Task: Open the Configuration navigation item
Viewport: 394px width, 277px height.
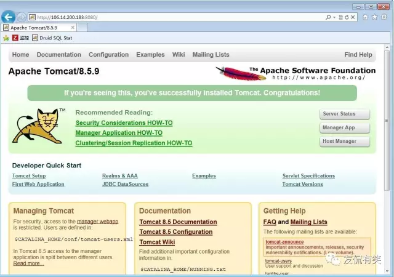Action: click(x=108, y=55)
